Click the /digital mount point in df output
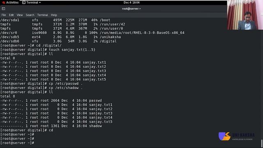This screenshot has height=148, width=263. click(x=108, y=41)
